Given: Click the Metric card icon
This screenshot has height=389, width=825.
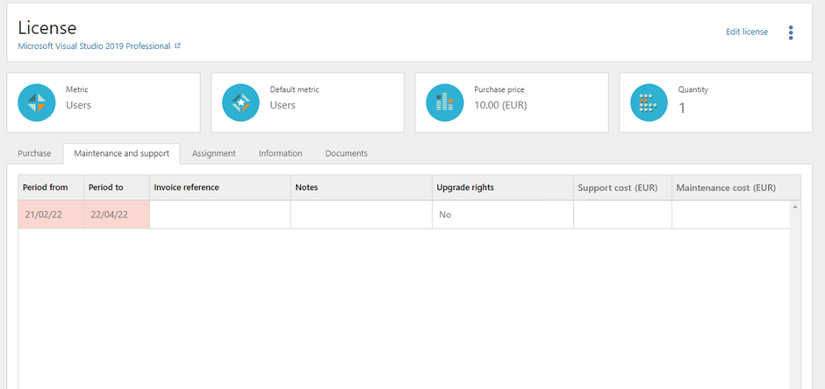Looking at the screenshot, I should tap(37, 103).
